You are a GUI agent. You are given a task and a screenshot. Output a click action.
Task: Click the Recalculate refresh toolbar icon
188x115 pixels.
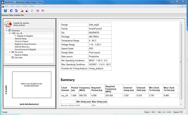click(x=32, y=11)
